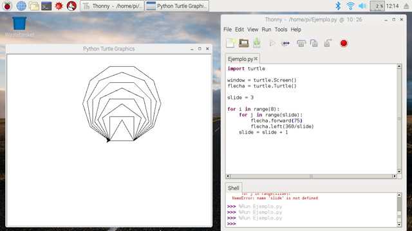The image size is (412, 231).
Task: Open the volume control speaker icon
Action: [362, 6]
